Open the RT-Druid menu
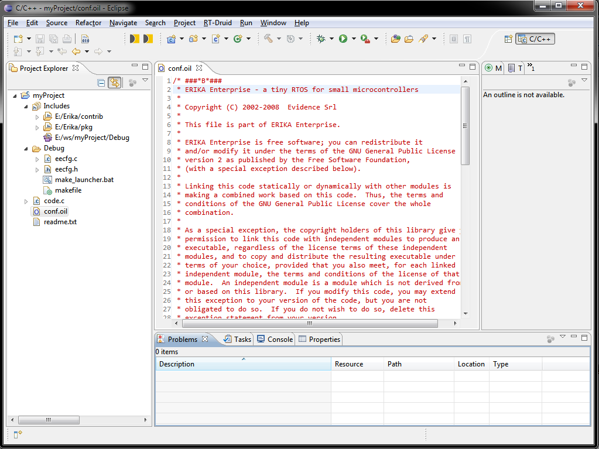599x449 pixels. [217, 23]
